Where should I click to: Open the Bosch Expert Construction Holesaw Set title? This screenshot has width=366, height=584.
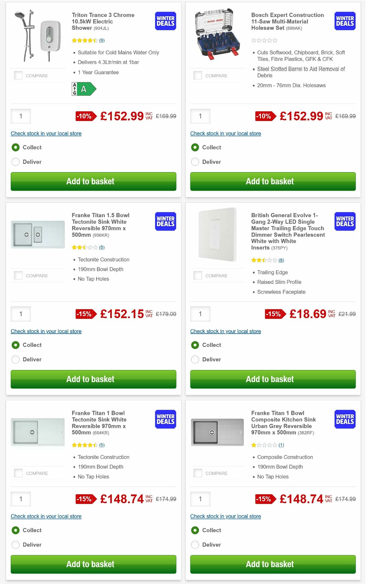(x=287, y=21)
